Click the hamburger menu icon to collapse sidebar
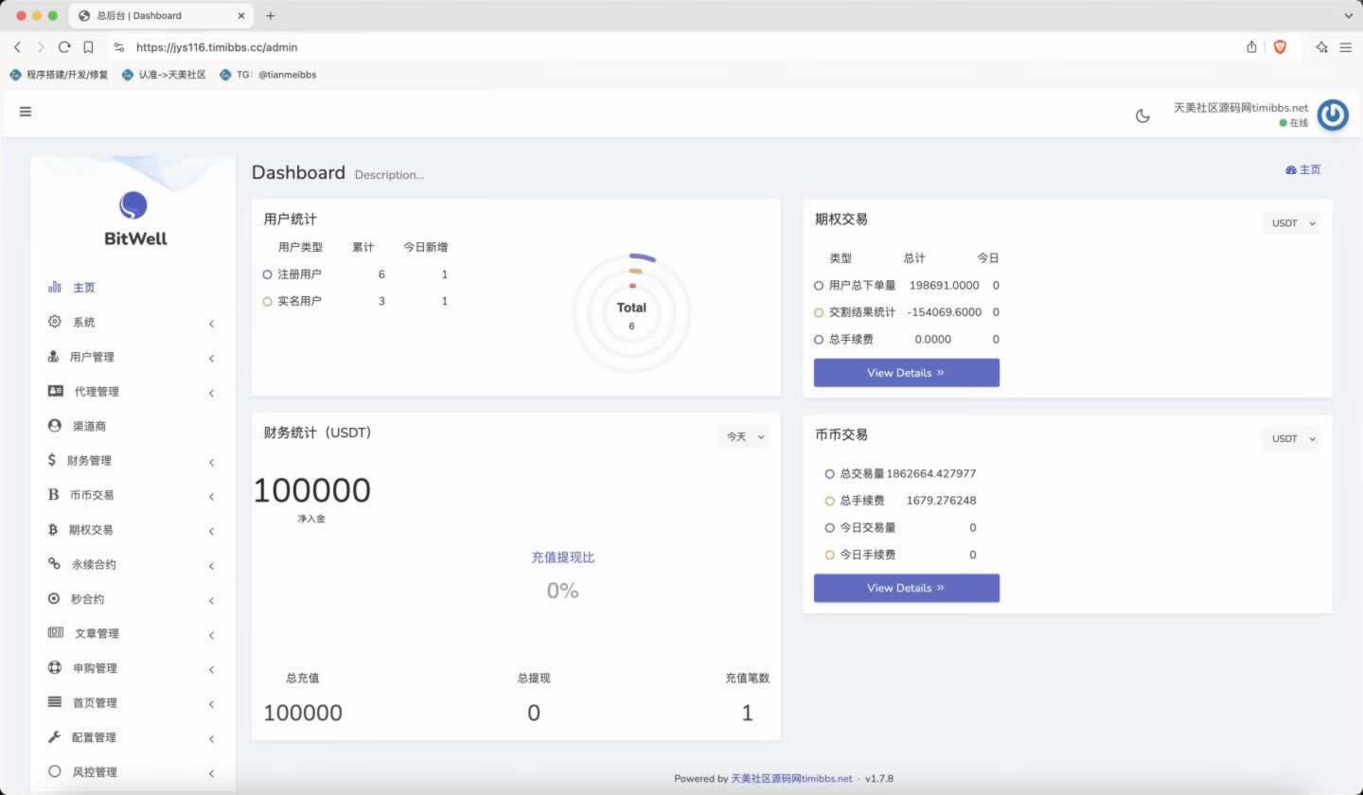The height and width of the screenshot is (795, 1363). 26,112
